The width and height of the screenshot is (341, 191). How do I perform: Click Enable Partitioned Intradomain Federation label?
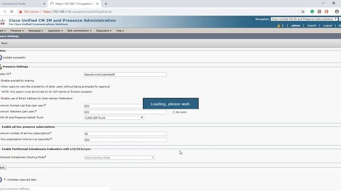(46, 149)
